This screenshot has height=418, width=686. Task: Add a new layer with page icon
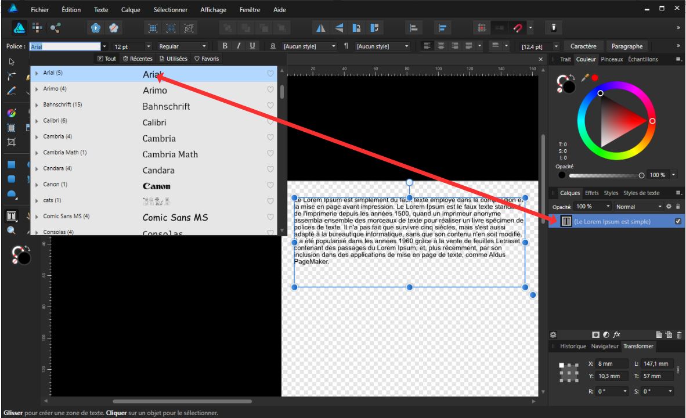coord(659,335)
